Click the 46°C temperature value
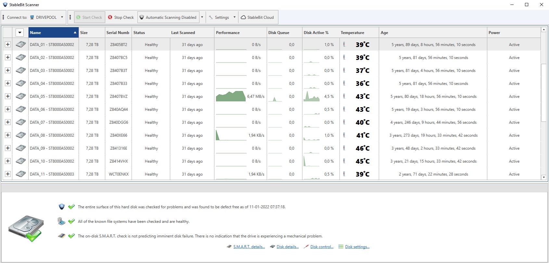549x263 pixels. coord(363,148)
